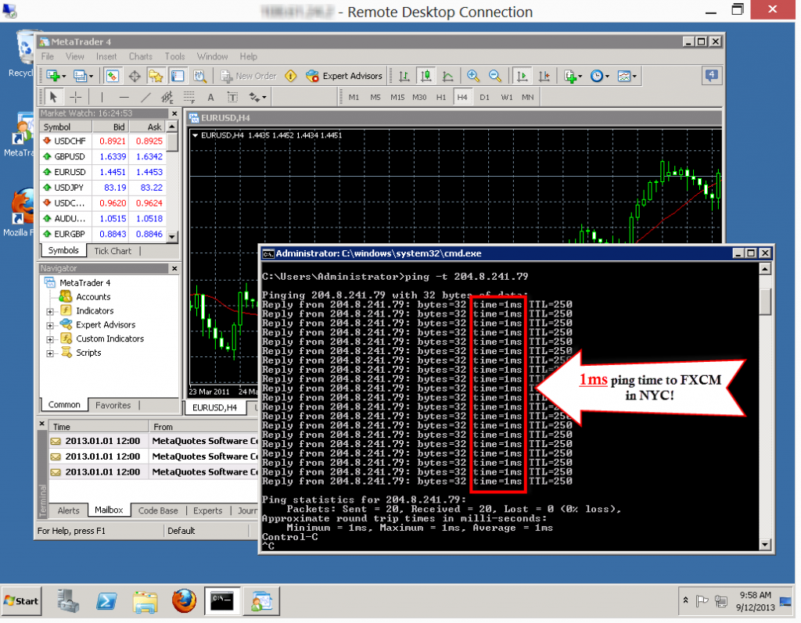Toggle the Market Watch window icon

pos(113,77)
